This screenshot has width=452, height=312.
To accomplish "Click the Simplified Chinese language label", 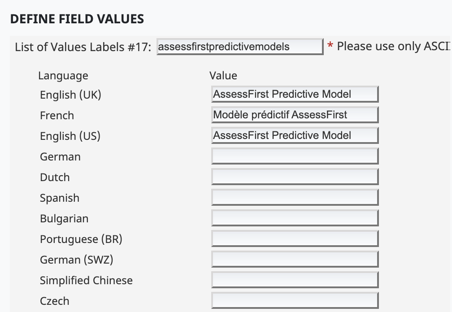I will click(86, 281).
